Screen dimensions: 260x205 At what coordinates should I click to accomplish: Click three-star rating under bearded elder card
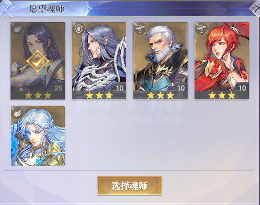[161, 95]
